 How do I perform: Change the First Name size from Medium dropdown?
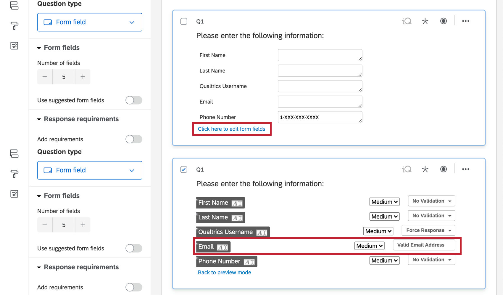click(x=384, y=202)
